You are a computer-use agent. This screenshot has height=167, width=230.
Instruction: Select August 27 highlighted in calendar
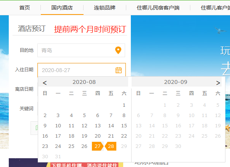[x=97, y=146]
